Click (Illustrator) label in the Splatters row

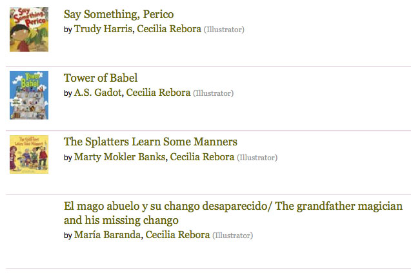click(257, 158)
